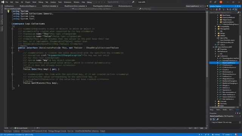
Task: Select the Loyc.Interfaces.net45 project node
Action: pos(225,47)
